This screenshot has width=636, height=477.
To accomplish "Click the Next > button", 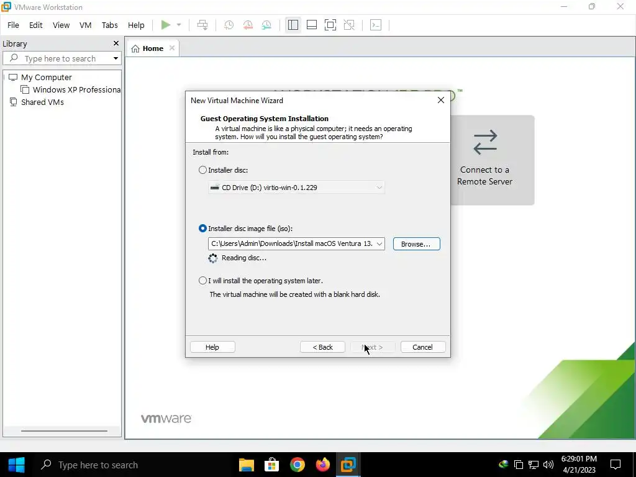I will point(373,347).
